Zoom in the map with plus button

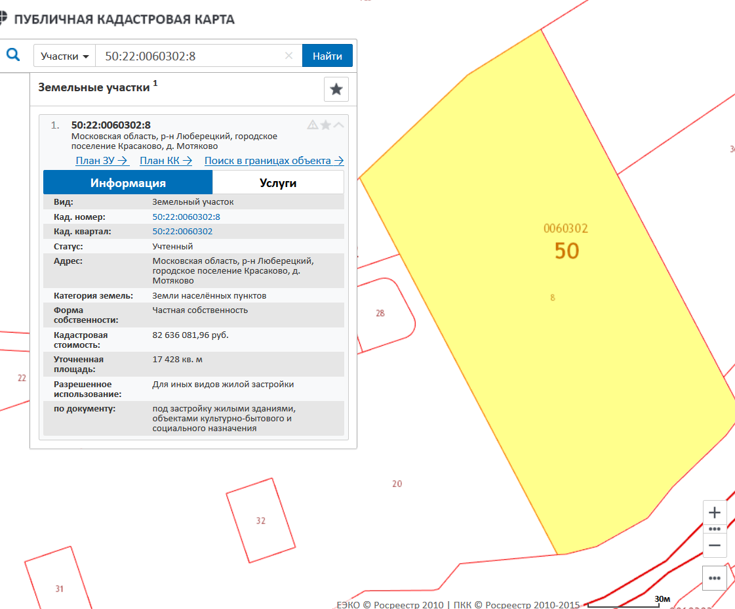pos(715,513)
